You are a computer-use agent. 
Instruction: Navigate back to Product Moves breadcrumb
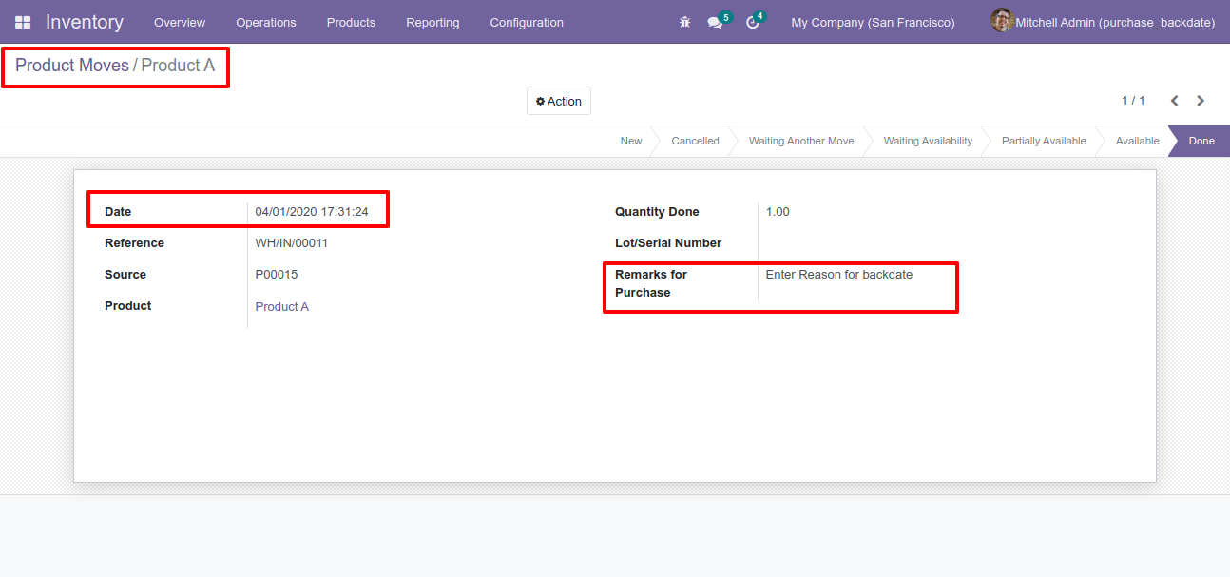click(72, 66)
